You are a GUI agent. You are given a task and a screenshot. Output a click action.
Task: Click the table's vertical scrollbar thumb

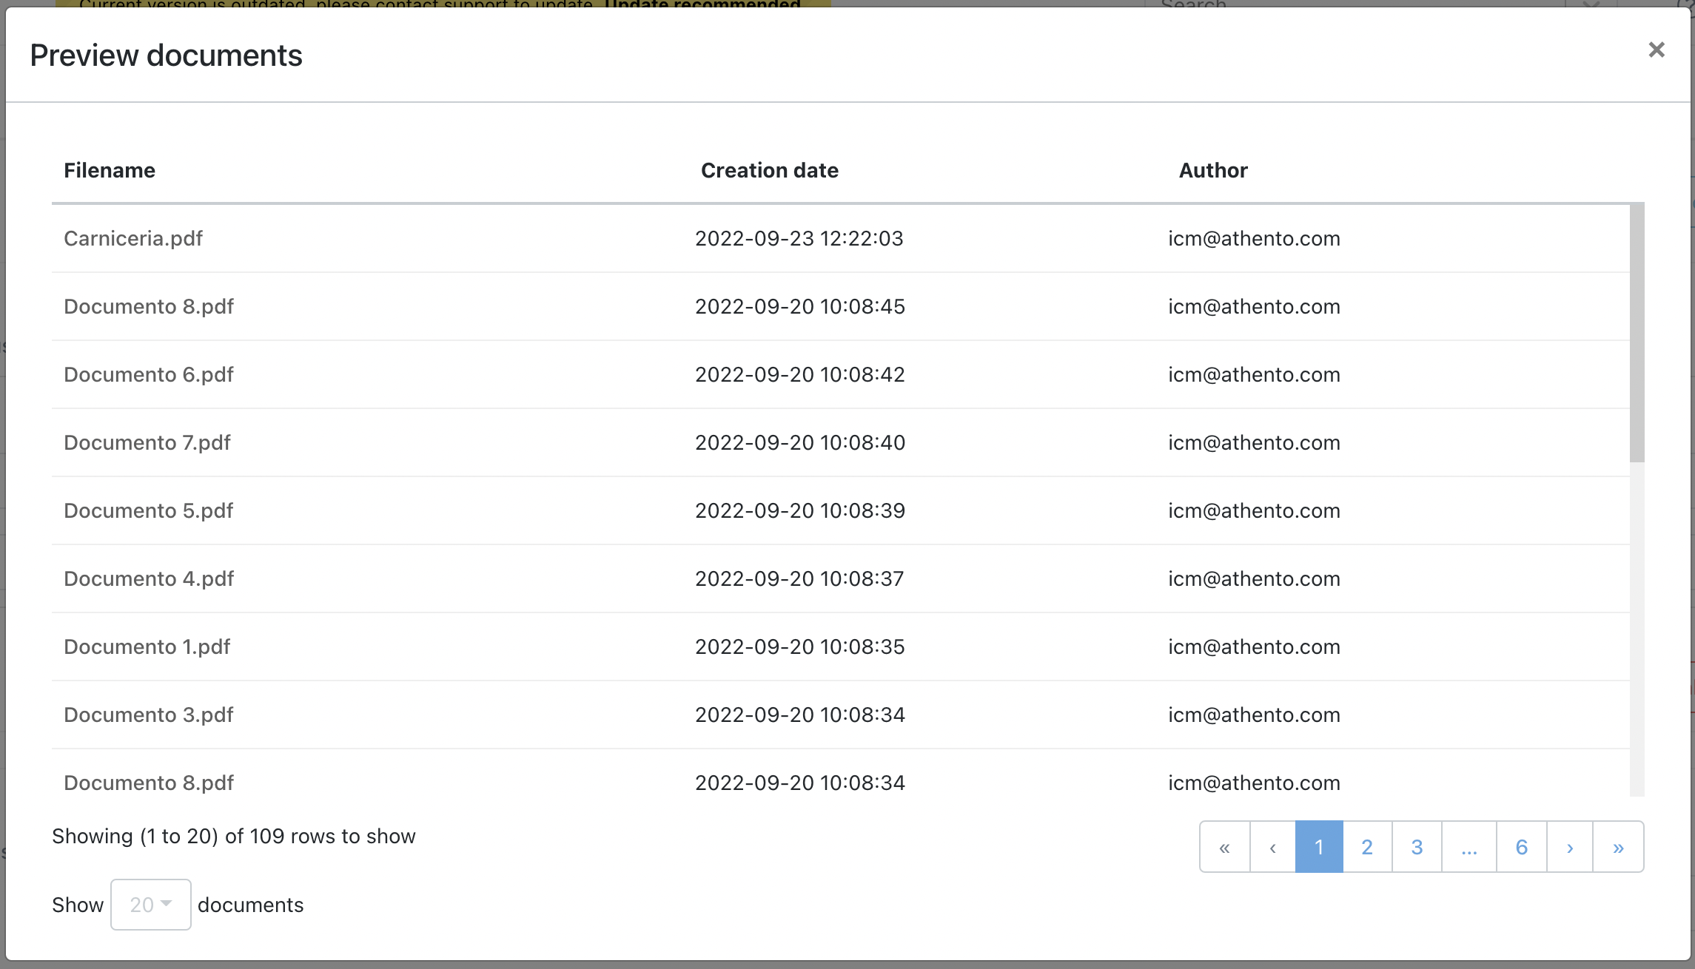(1637, 333)
